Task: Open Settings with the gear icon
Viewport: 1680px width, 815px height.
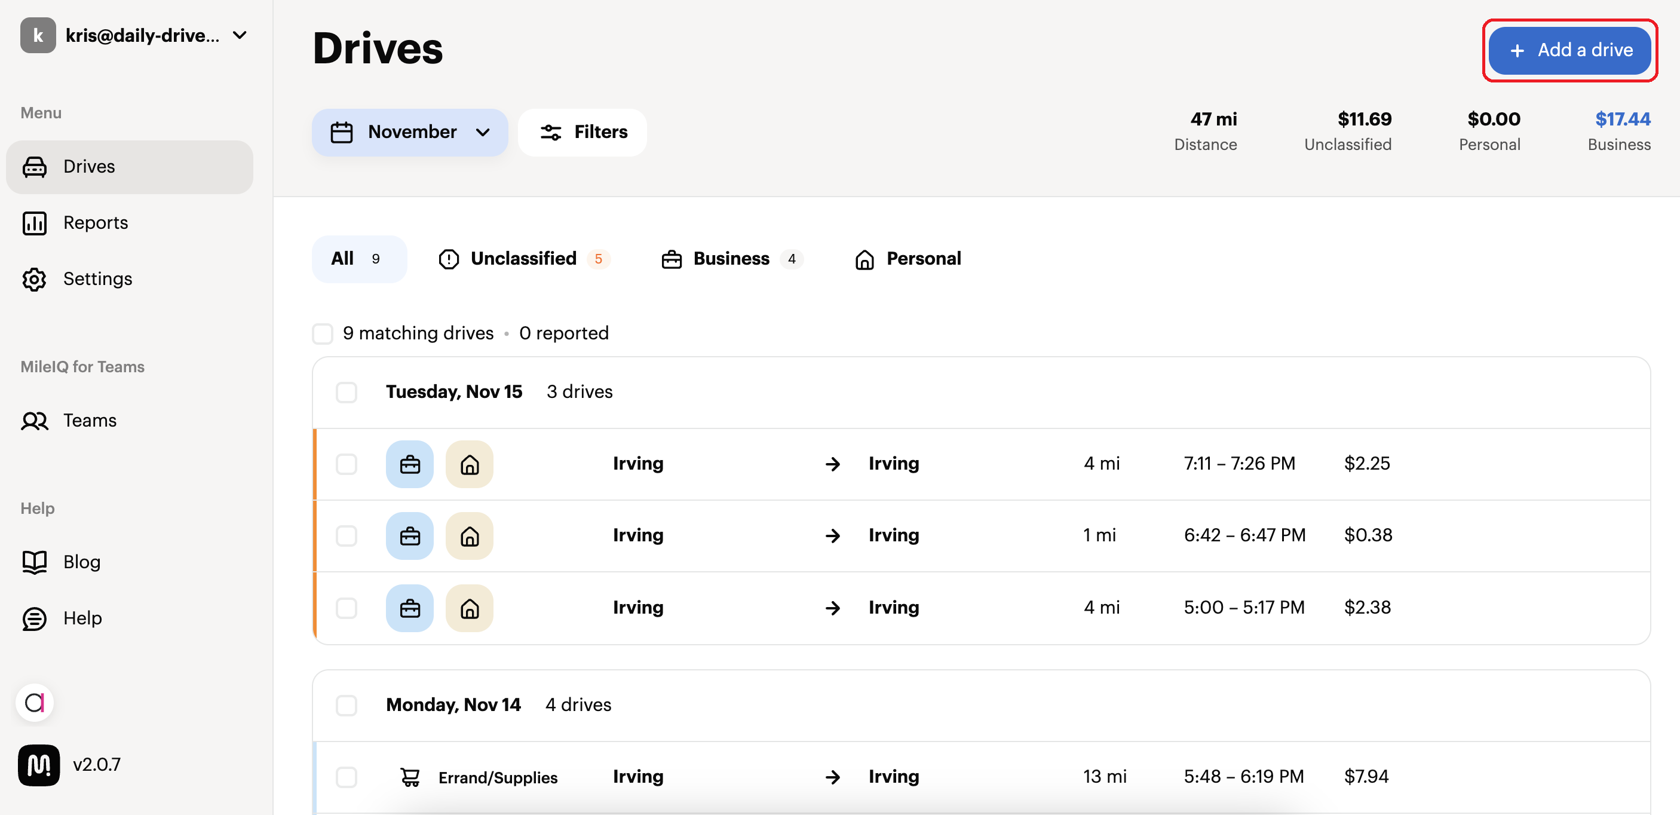Action: 35,279
